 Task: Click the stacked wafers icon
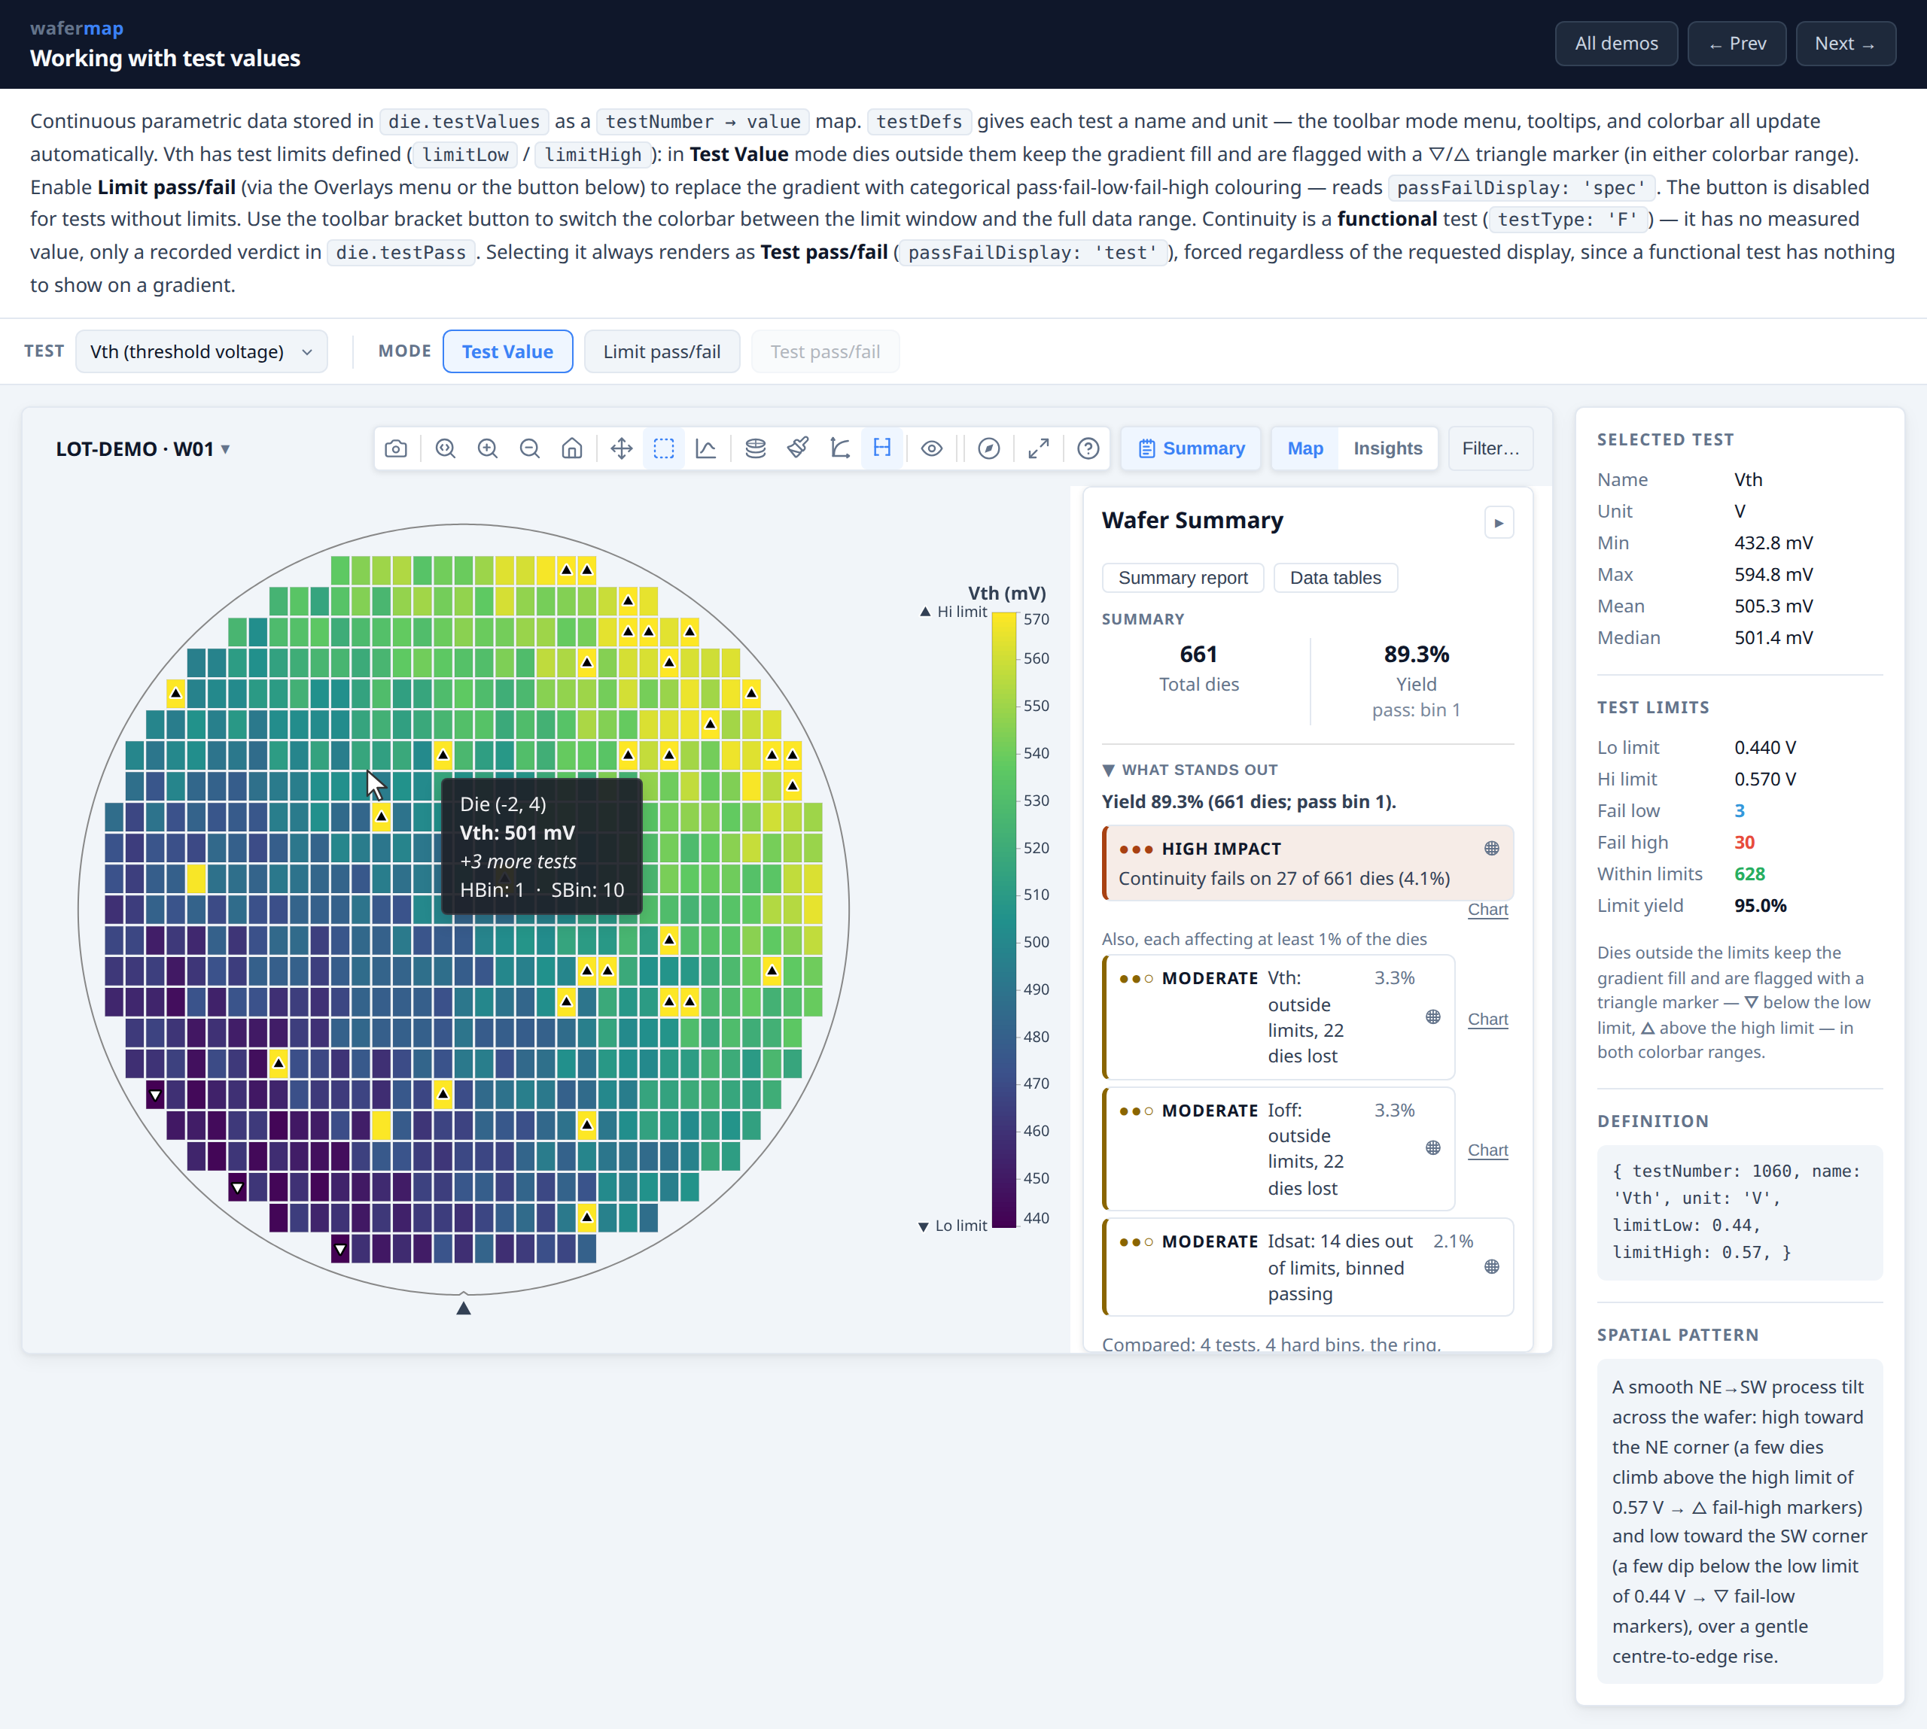[x=756, y=448]
